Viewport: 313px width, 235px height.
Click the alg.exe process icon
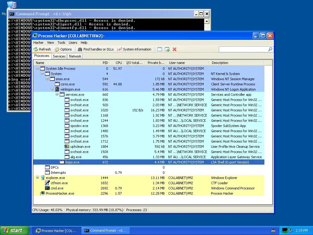click(67, 157)
